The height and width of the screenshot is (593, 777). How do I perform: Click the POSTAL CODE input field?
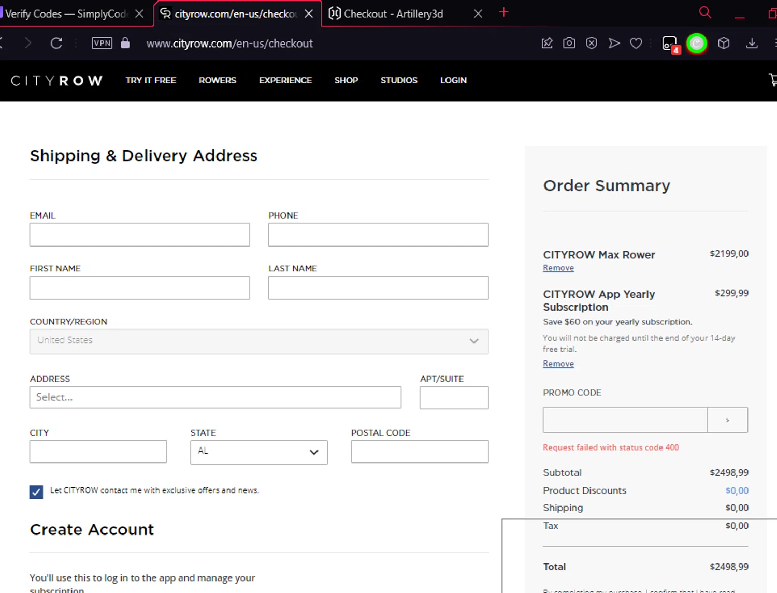point(420,452)
